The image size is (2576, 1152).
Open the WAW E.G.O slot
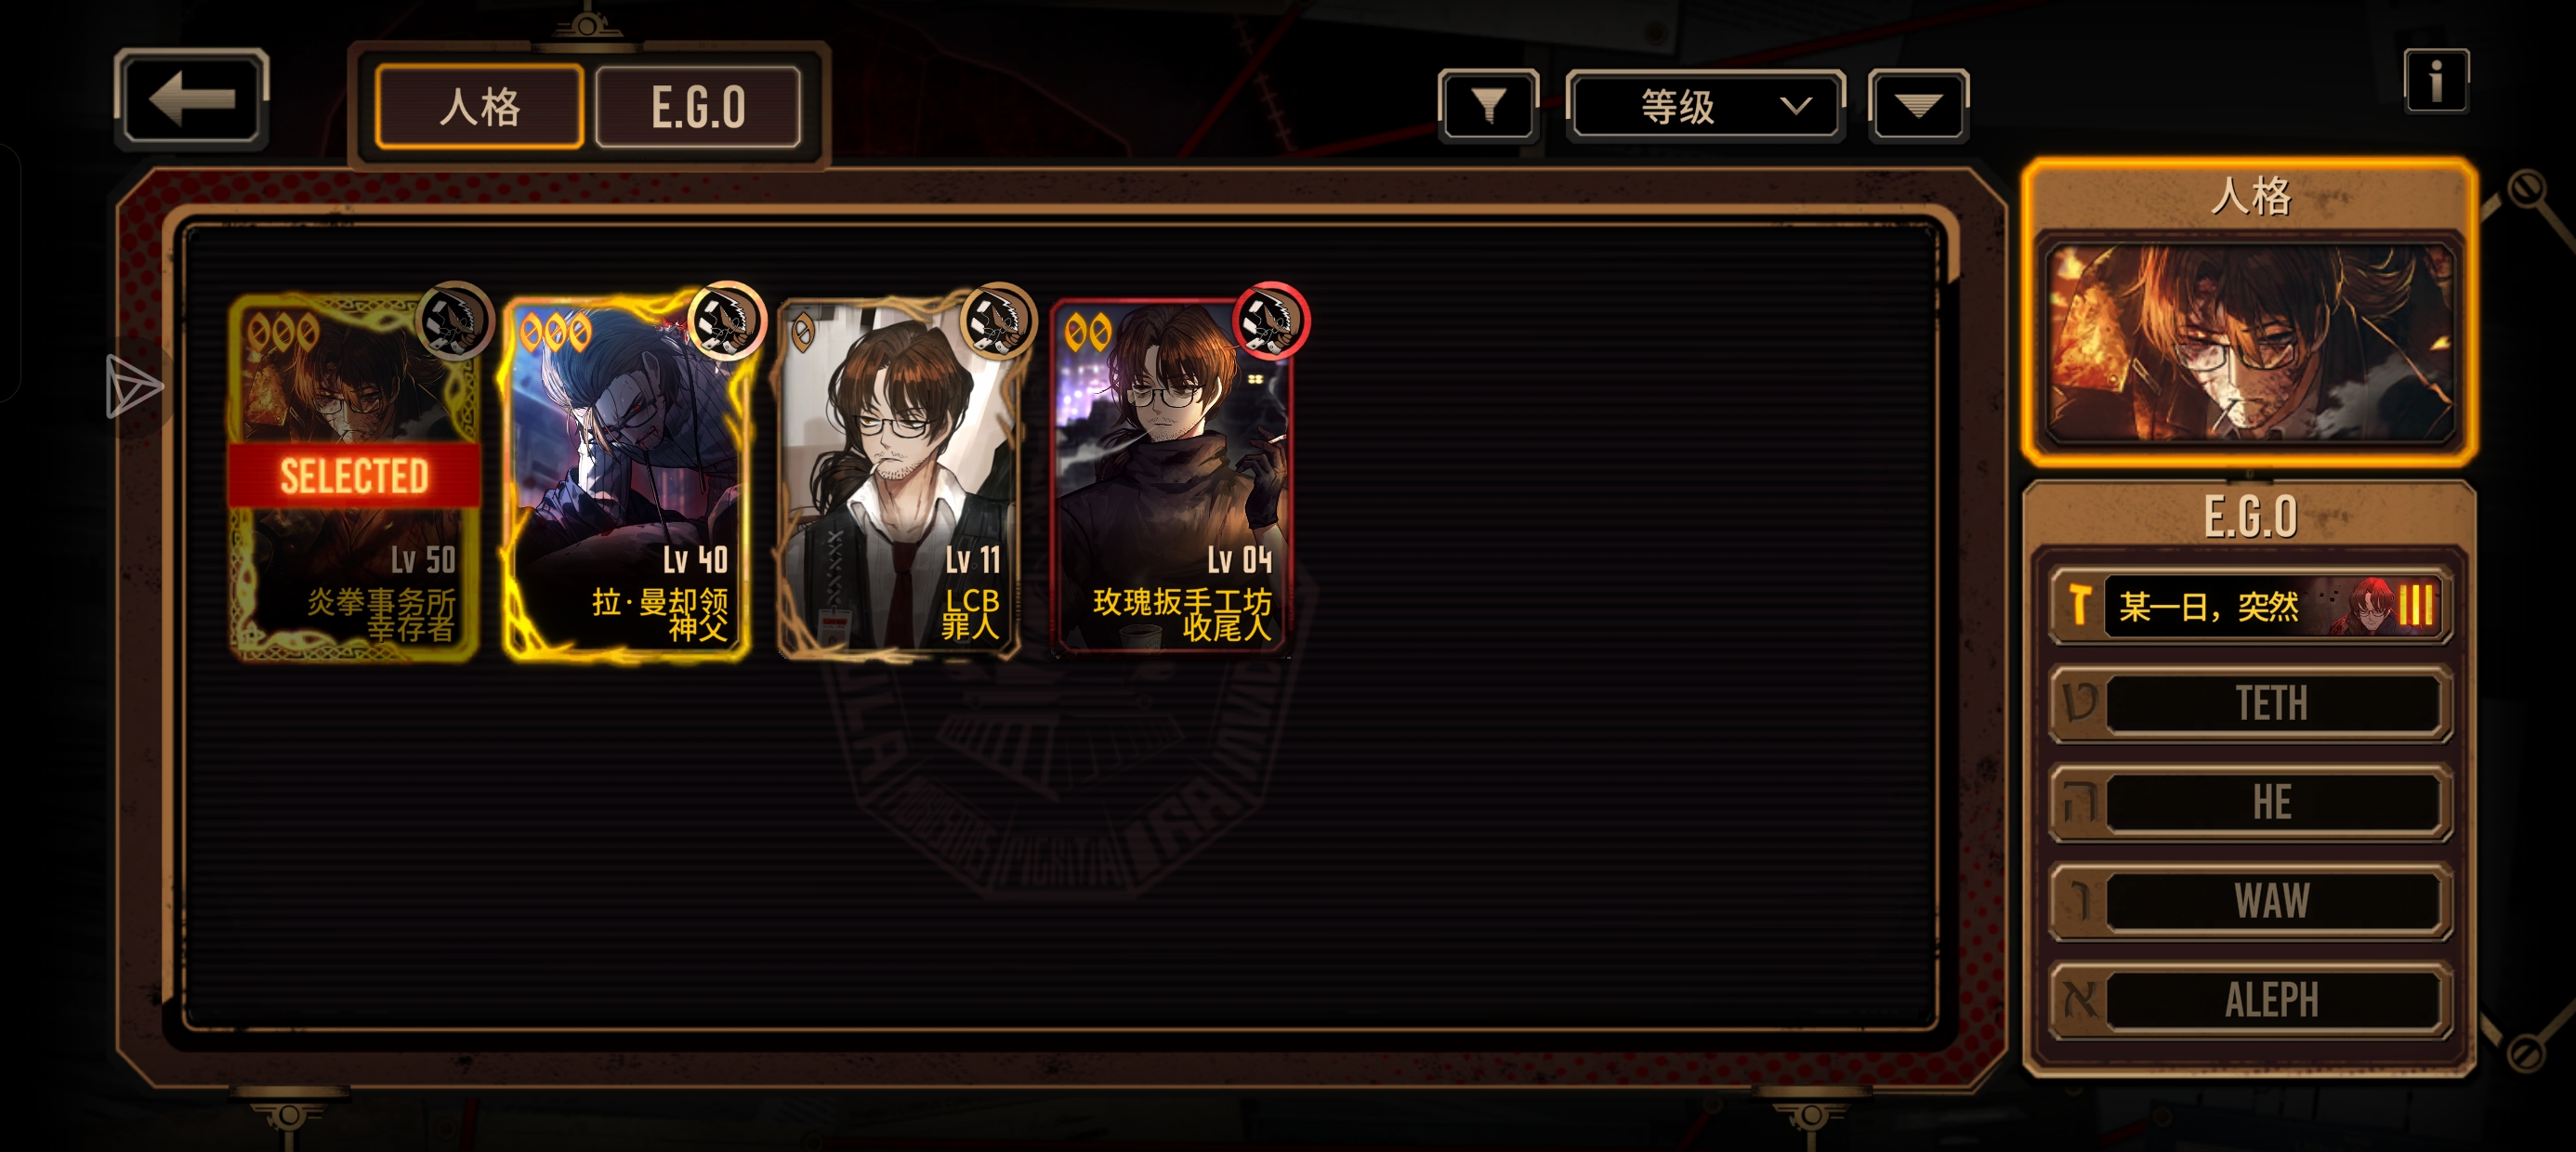(2249, 901)
